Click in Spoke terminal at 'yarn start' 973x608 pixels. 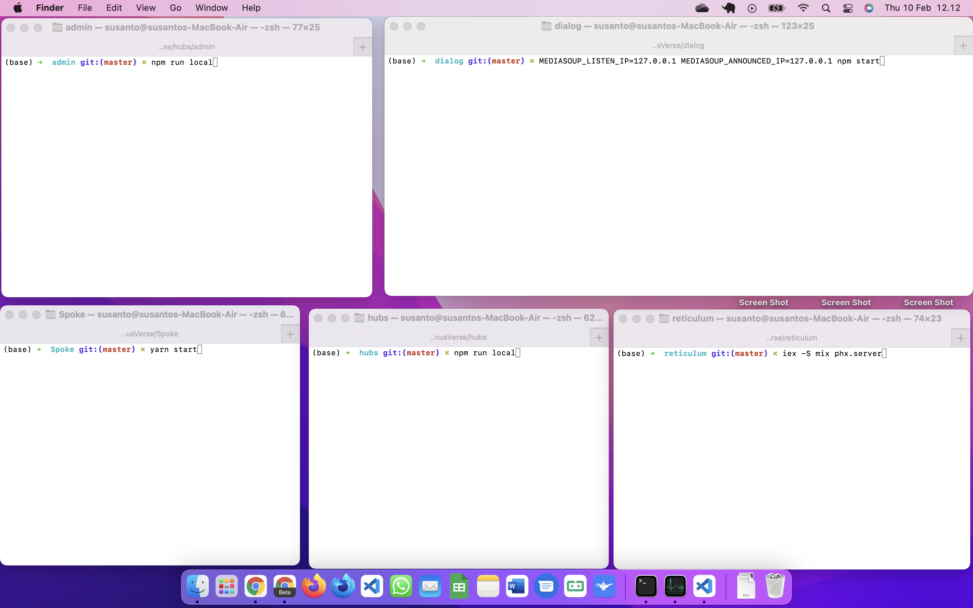coord(173,350)
